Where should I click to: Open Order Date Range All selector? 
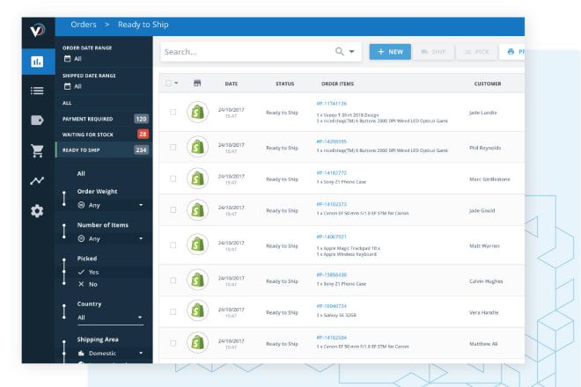click(72, 59)
